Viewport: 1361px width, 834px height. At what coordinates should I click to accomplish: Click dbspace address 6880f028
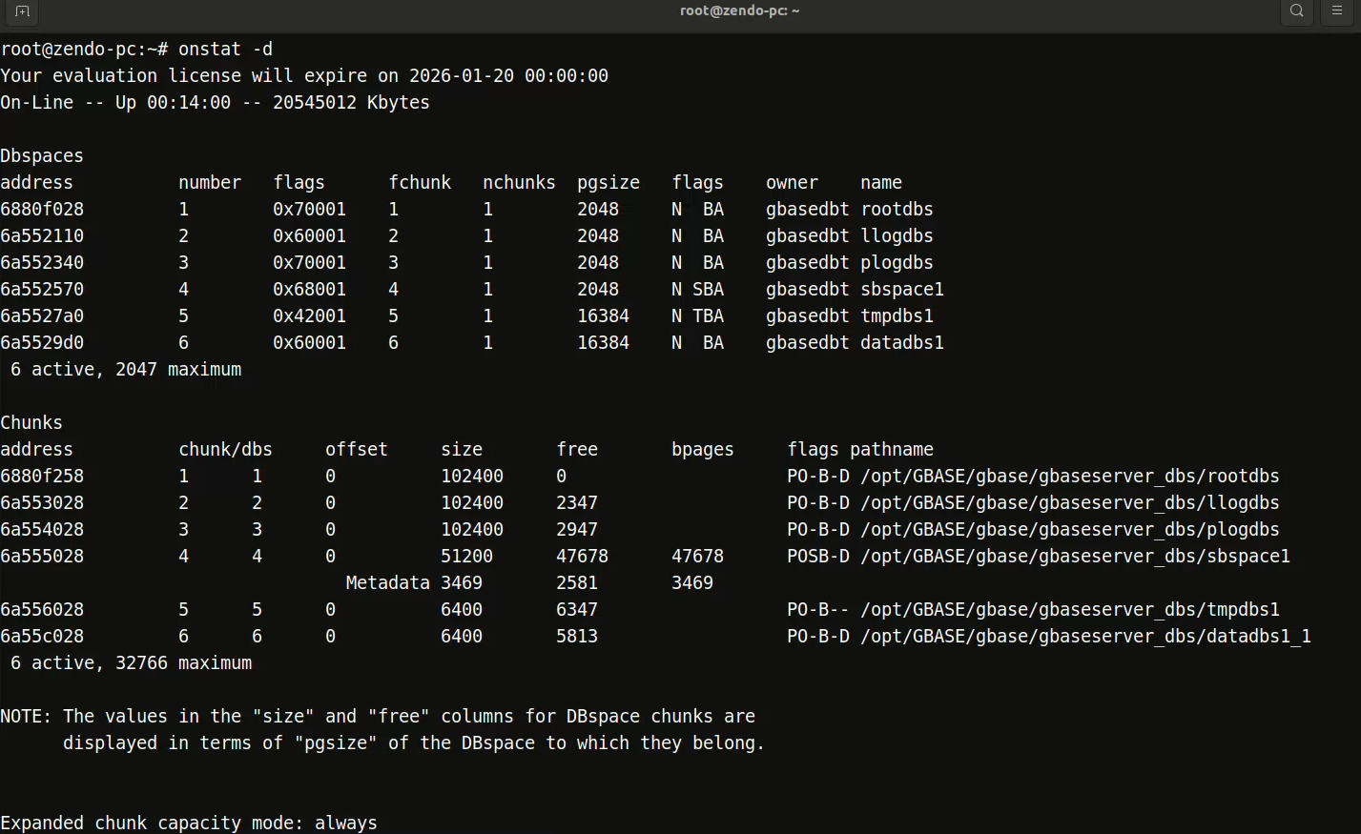[42, 210]
